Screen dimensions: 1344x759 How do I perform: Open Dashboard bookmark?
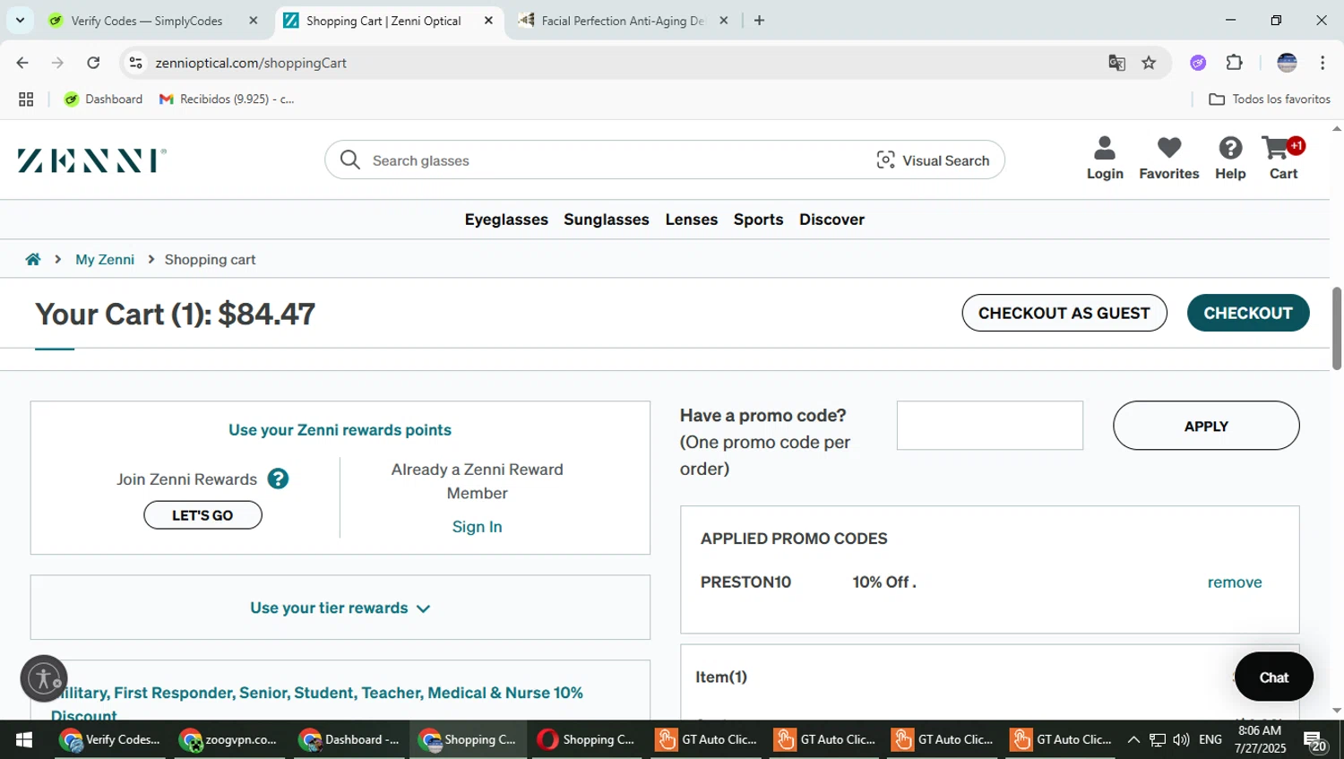coord(103,99)
